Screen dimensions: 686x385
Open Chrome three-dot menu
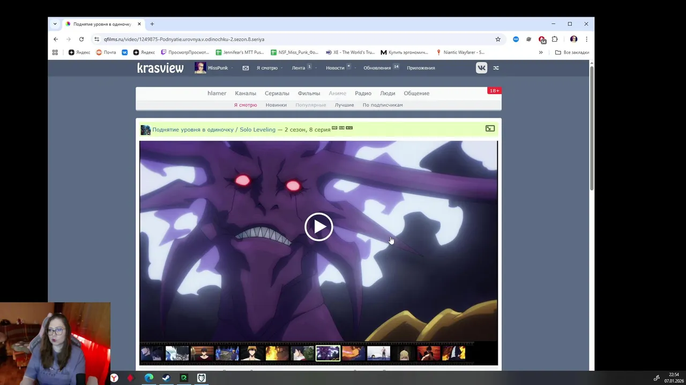[x=586, y=39]
